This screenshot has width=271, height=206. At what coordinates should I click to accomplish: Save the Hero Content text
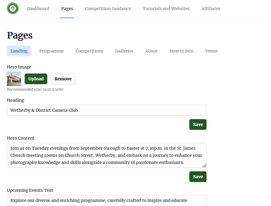click(x=198, y=177)
